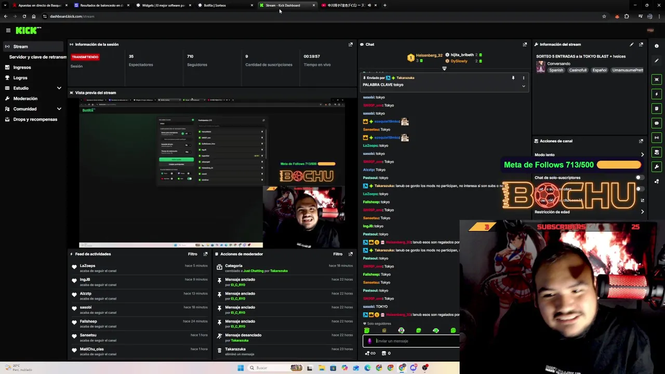
Task: Open the Windows Start menu
Action: (x=241, y=368)
